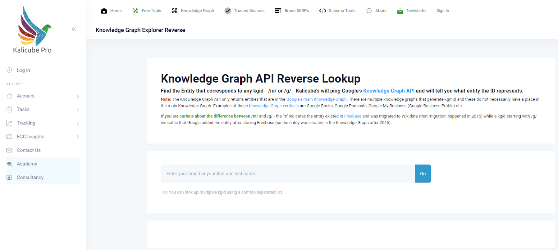Open the Schema Tools menu

pos(342,11)
